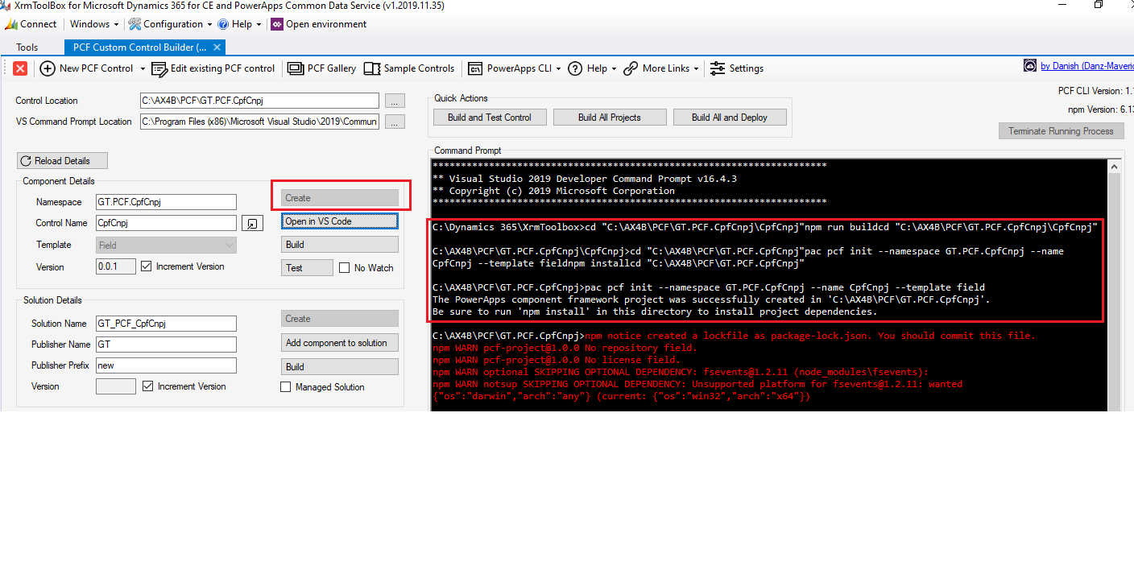This screenshot has width=1134, height=586.
Task: Open the top Help menu
Action: tap(239, 24)
